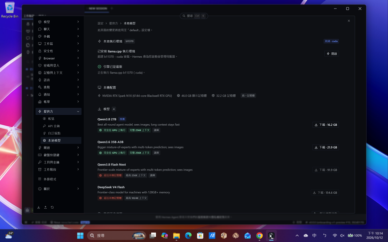Open the 模型 settings with cube icon

point(58,22)
